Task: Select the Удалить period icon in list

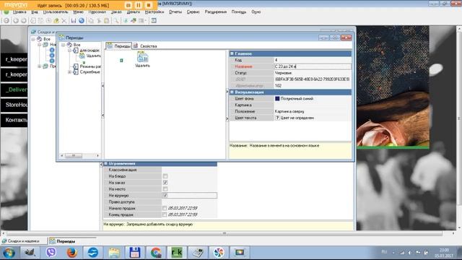Action: [x=143, y=59]
